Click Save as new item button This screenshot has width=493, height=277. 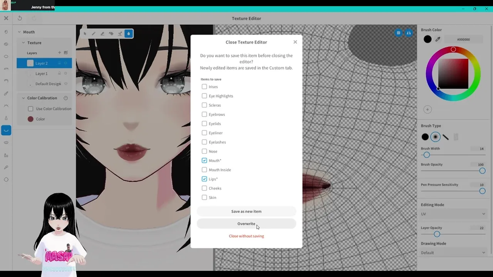click(x=246, y=211)
